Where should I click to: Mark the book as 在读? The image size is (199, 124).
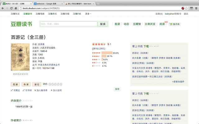[x=26, y=84]
